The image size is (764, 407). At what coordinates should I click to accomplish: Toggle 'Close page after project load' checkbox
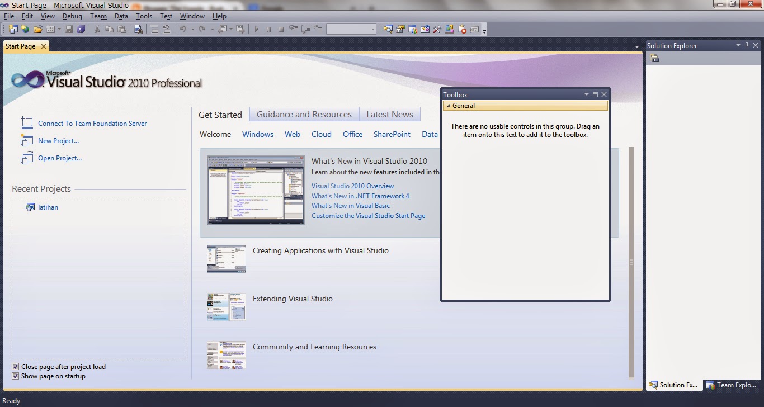[16, 367]
